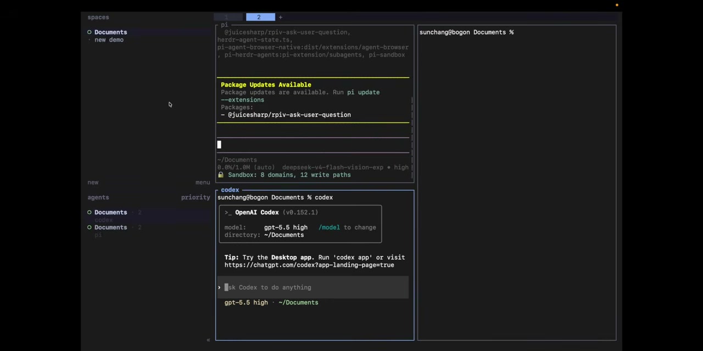The image size is (703, 351).
Task: Click 'gpt-5.5 high' in codex status line
Action: click(246, 303)
